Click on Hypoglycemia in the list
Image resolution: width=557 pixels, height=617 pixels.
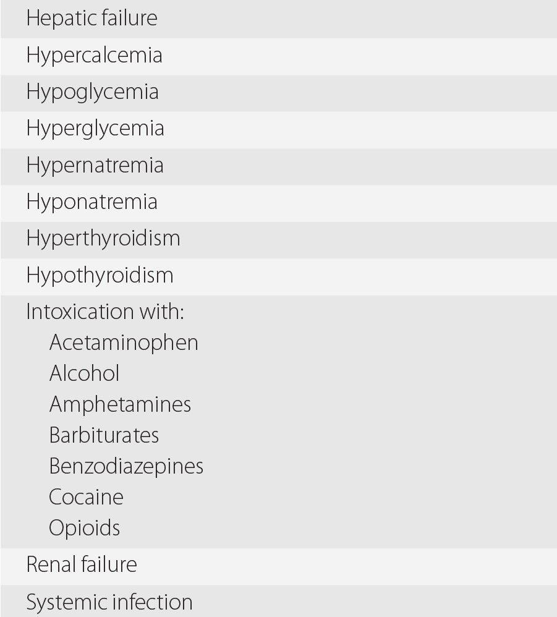point(92,92)
